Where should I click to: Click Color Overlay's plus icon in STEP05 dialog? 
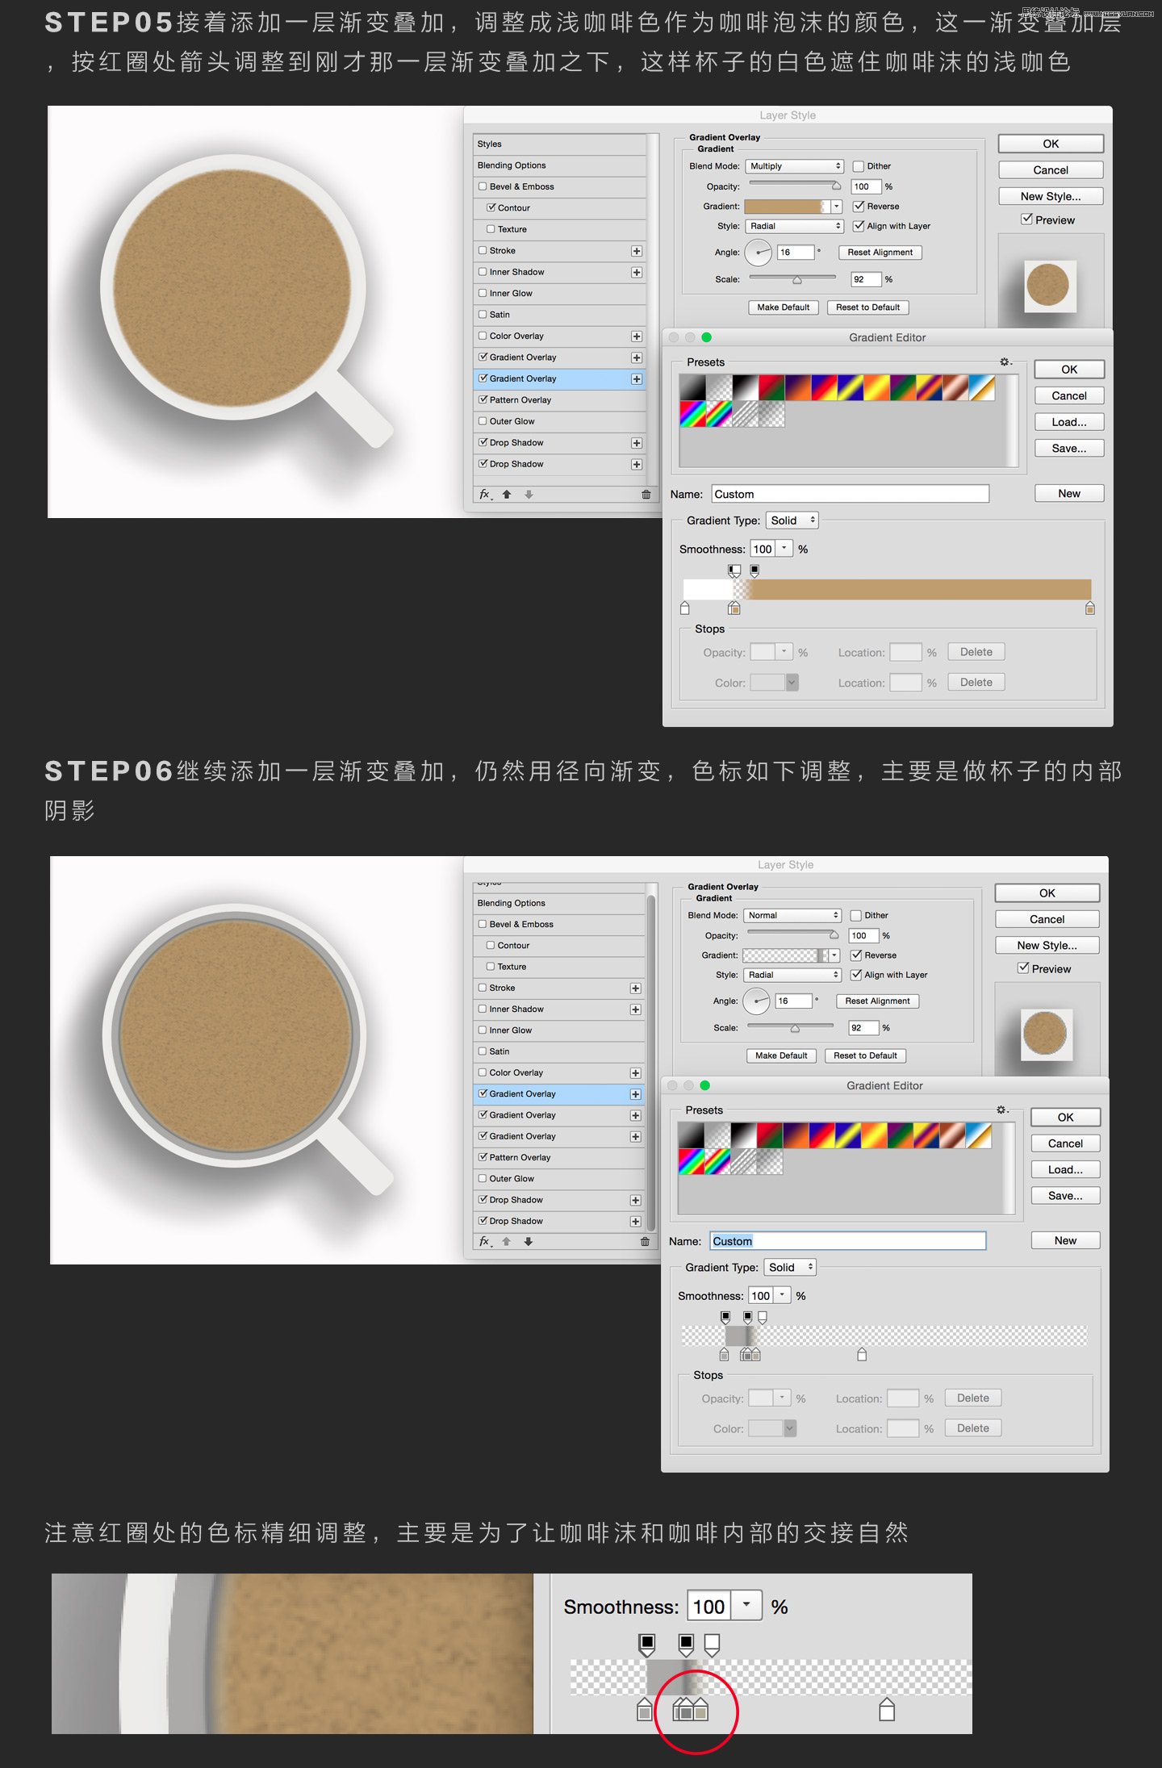(637, 336)
